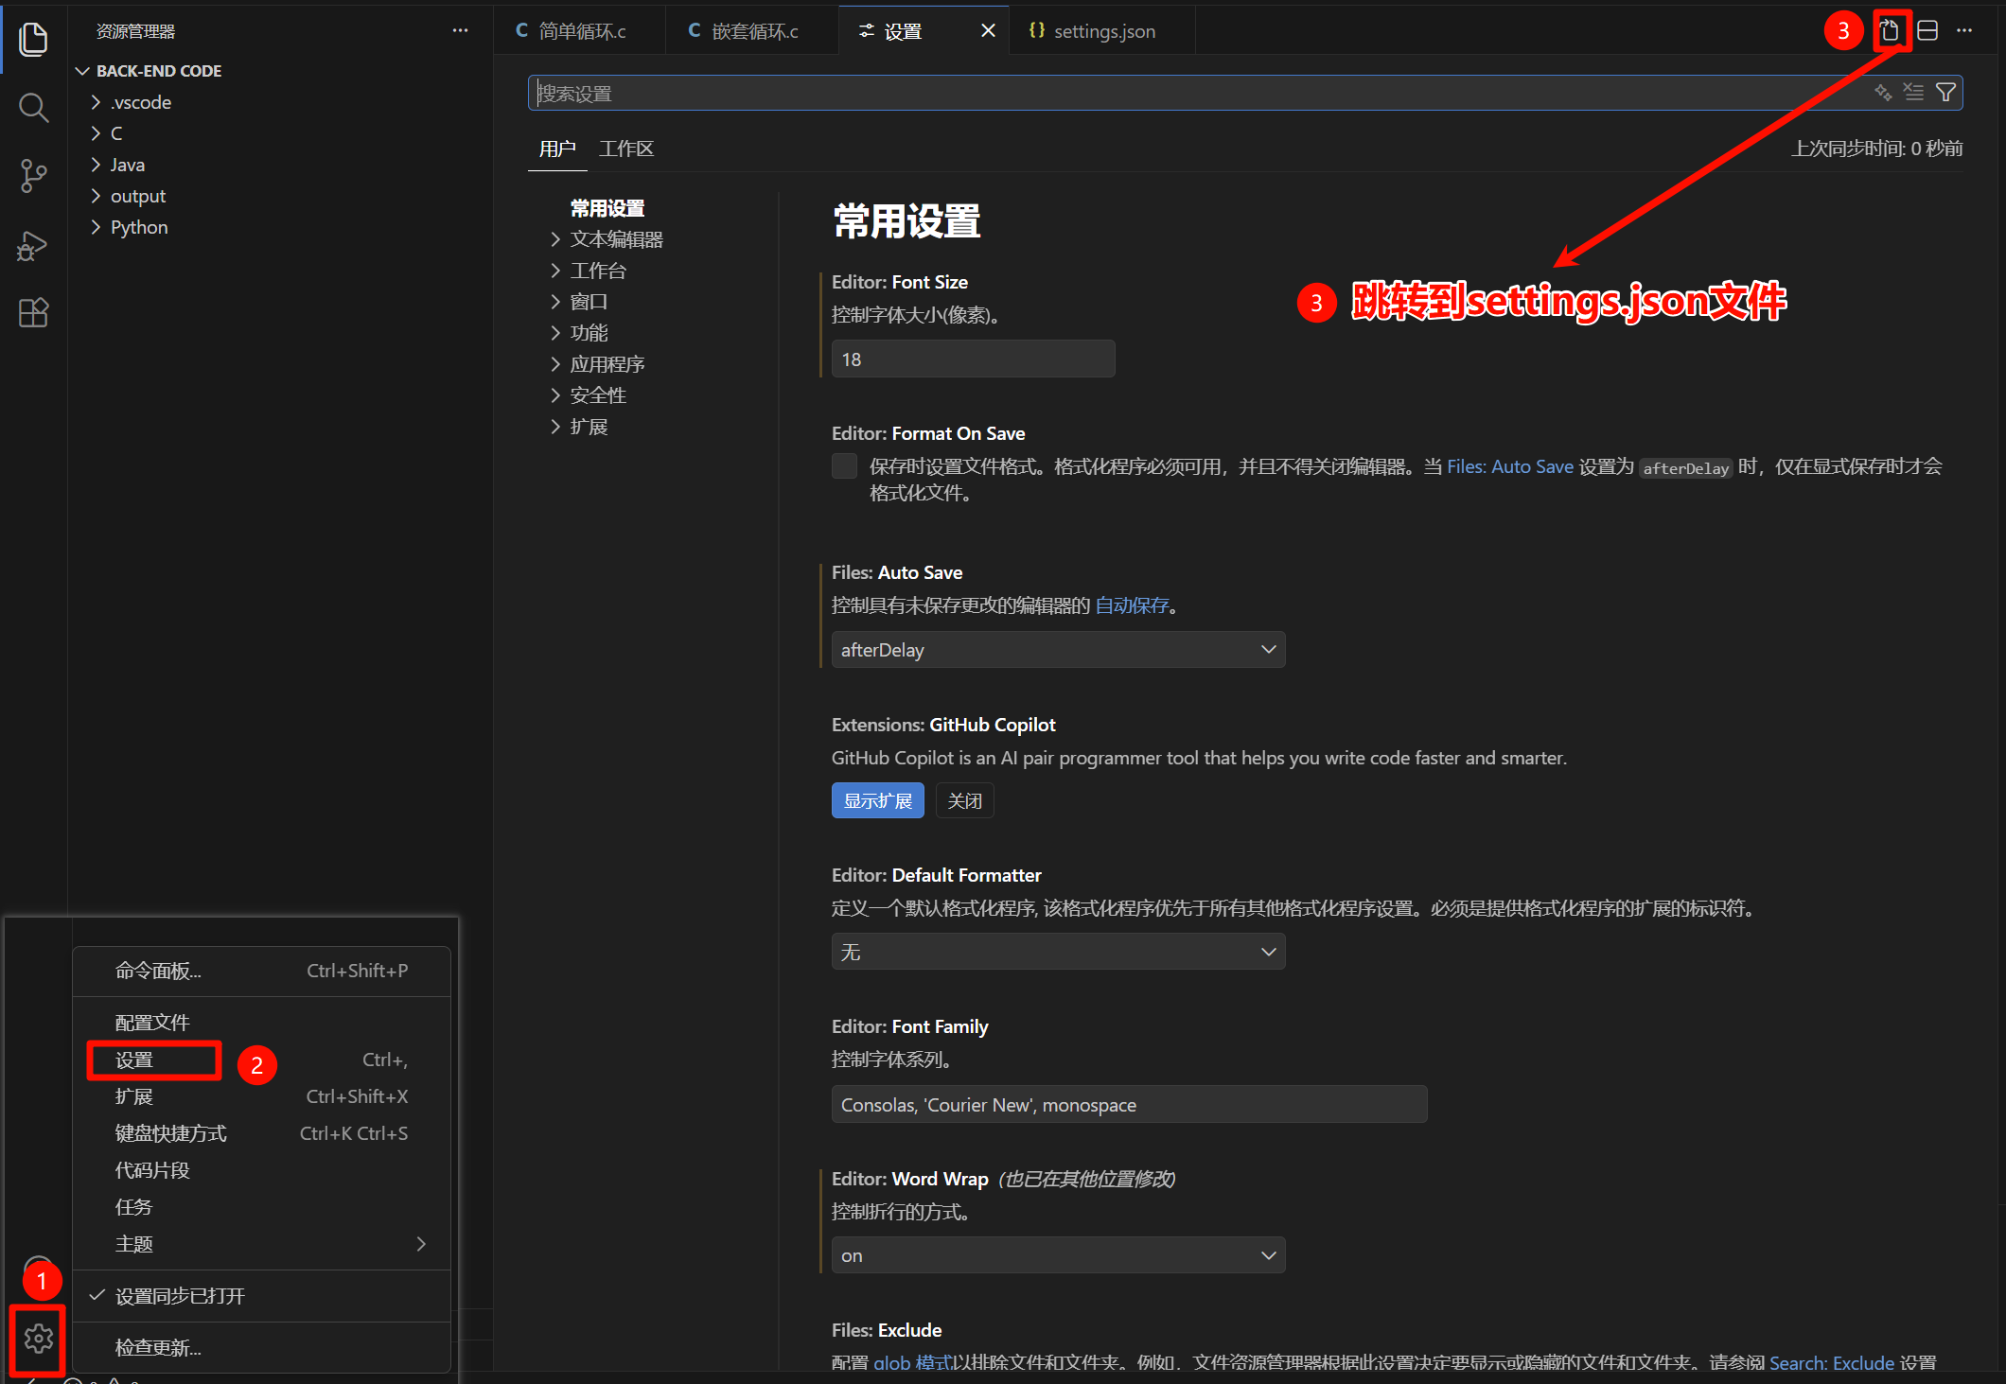This screenshot has width=2006, height=1384.
Task: Click the Font Size field showing 18
Action: point(973,359)
